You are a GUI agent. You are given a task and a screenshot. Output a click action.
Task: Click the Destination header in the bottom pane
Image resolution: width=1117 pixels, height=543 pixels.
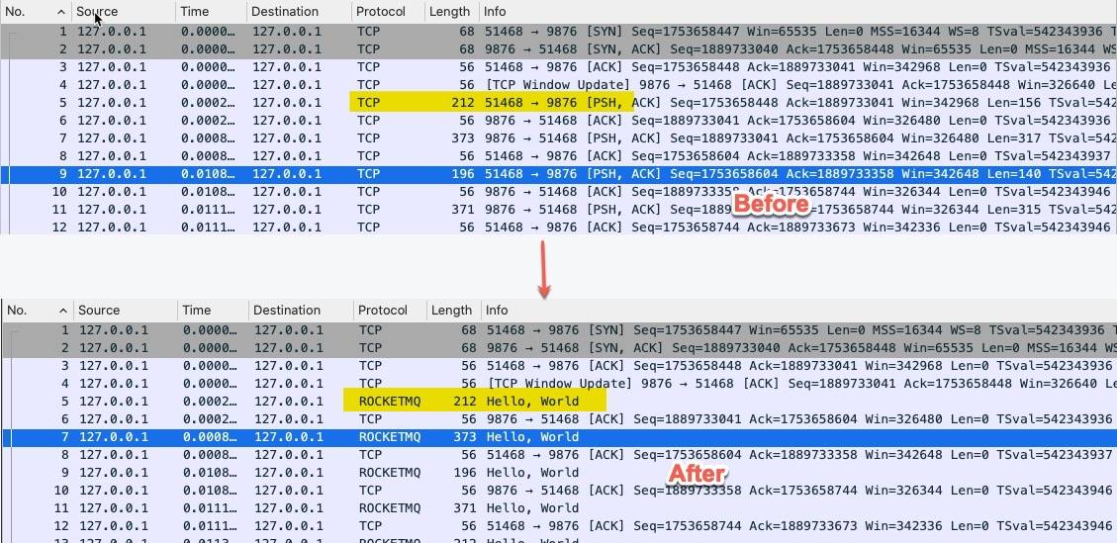tap(301, 310)
